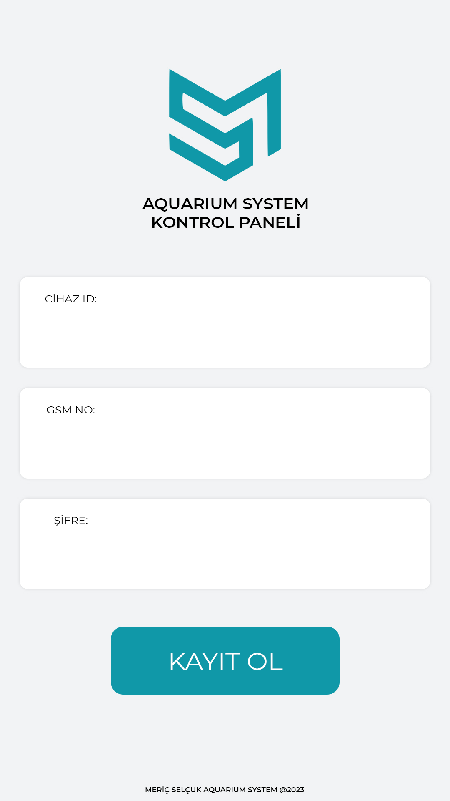The height and width of the screenshot is (801, 450).
Task: Select the GSM NO input box
Action: click(225, 433)
